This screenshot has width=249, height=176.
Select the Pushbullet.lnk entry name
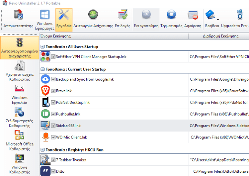[x=68, y=114]
